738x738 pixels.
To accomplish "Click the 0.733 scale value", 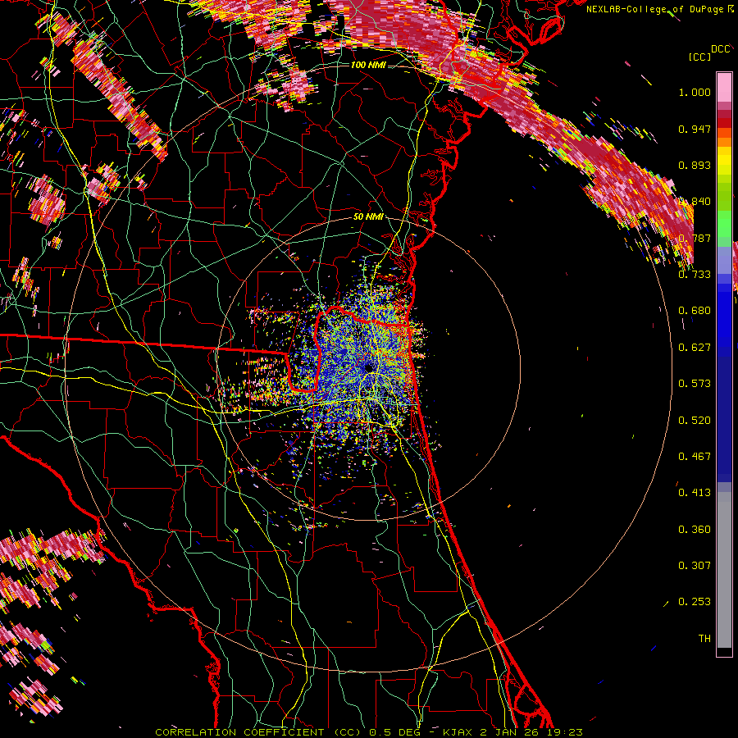I will pyautogui.click(x=695, y=275).
